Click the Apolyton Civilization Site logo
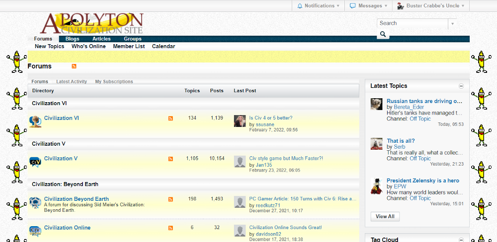Viewport: 497px width, 242px height. pos(92,23)
